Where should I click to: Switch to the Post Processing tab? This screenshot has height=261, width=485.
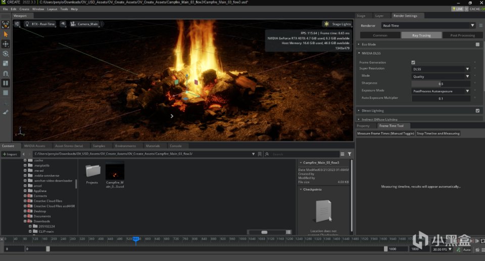462,35
